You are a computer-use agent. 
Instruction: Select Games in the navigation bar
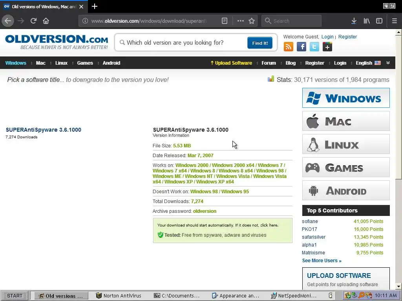[x=85, y=63]
